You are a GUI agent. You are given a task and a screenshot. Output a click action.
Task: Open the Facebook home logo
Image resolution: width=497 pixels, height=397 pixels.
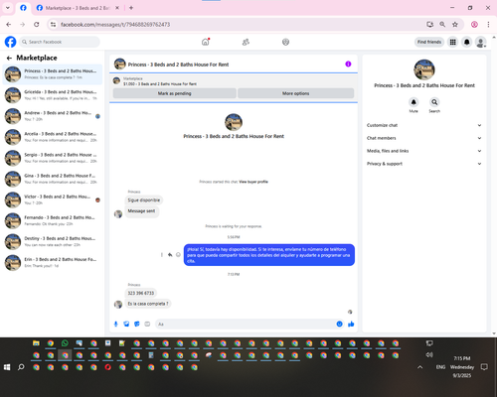tap(10, 42)
